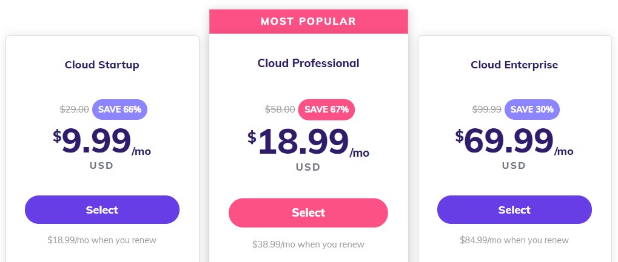Click the $9.99 monthly price
618x262 pixels.
click(x=102, y=142)
